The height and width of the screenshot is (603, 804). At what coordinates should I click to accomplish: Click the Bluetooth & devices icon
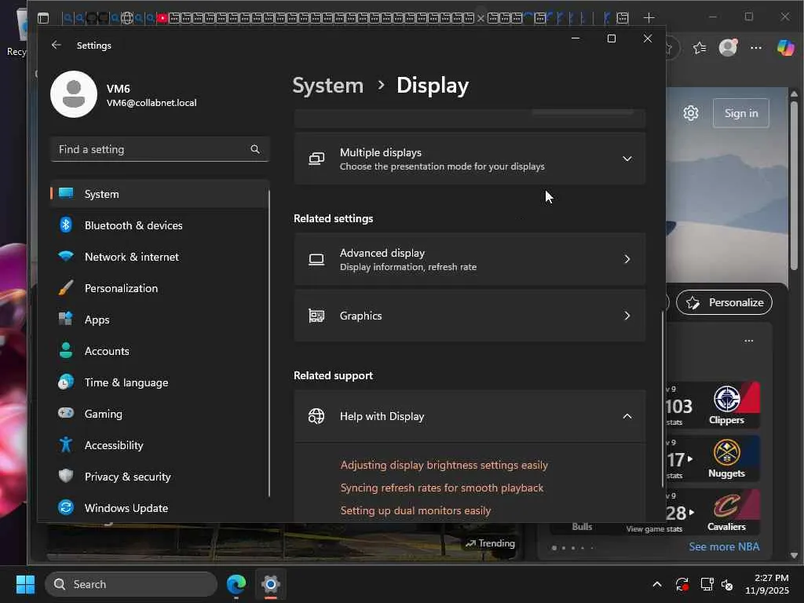coord(67,225)
